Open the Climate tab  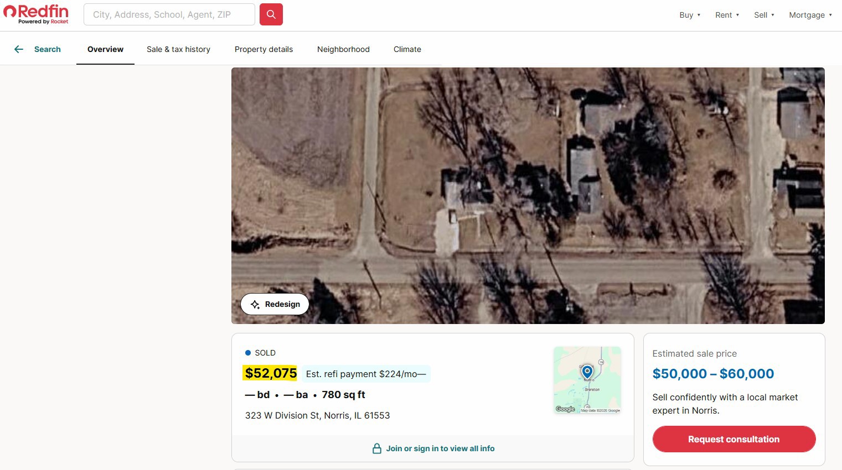(407, 49)
